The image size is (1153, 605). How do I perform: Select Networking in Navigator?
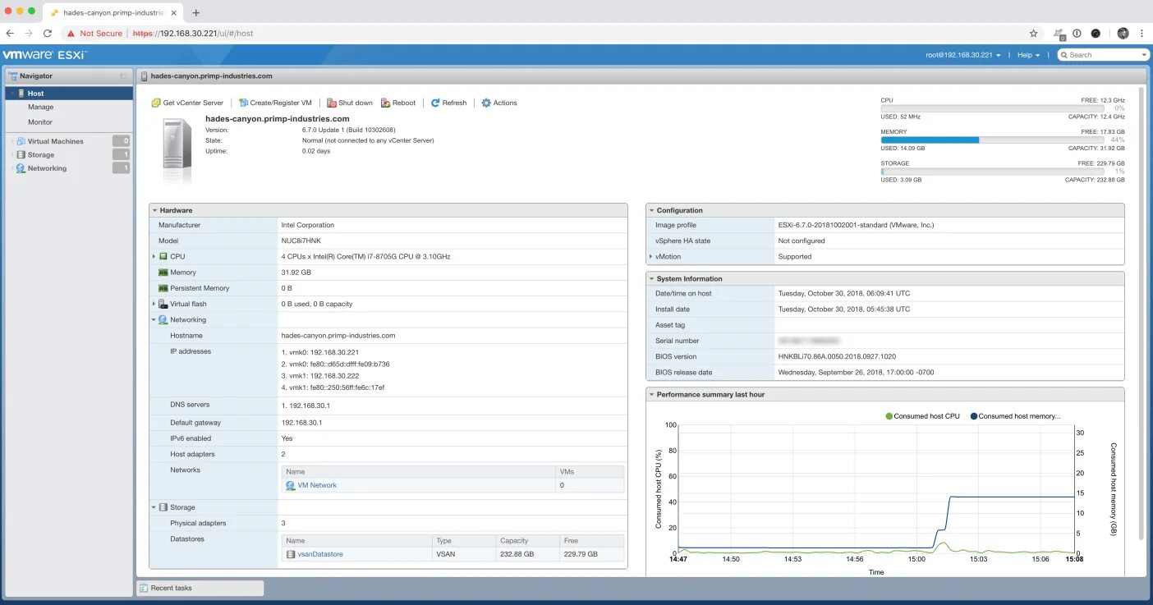pos(47,168)
